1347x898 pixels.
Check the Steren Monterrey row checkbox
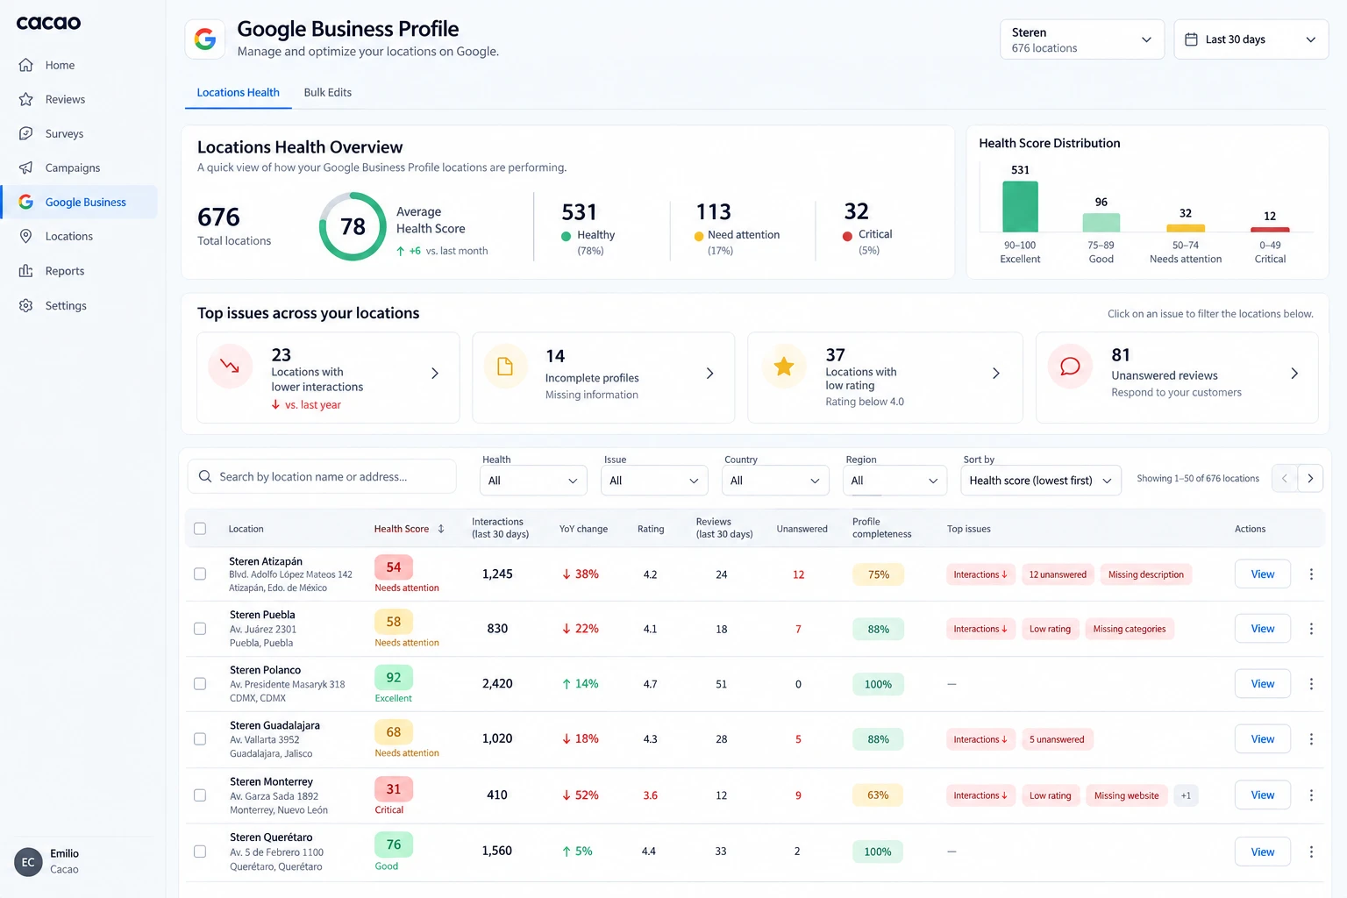tap(200, 795)
